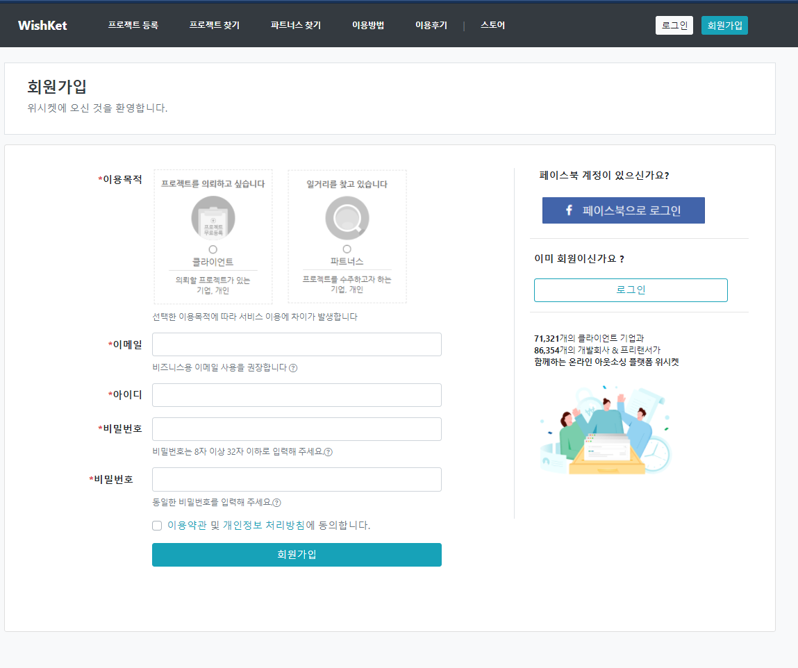Click 동일한 비밀번호를 입력해 주세요 hint text
The height and width of the screenshot is (668, 798).
click(x=212, y=502)
